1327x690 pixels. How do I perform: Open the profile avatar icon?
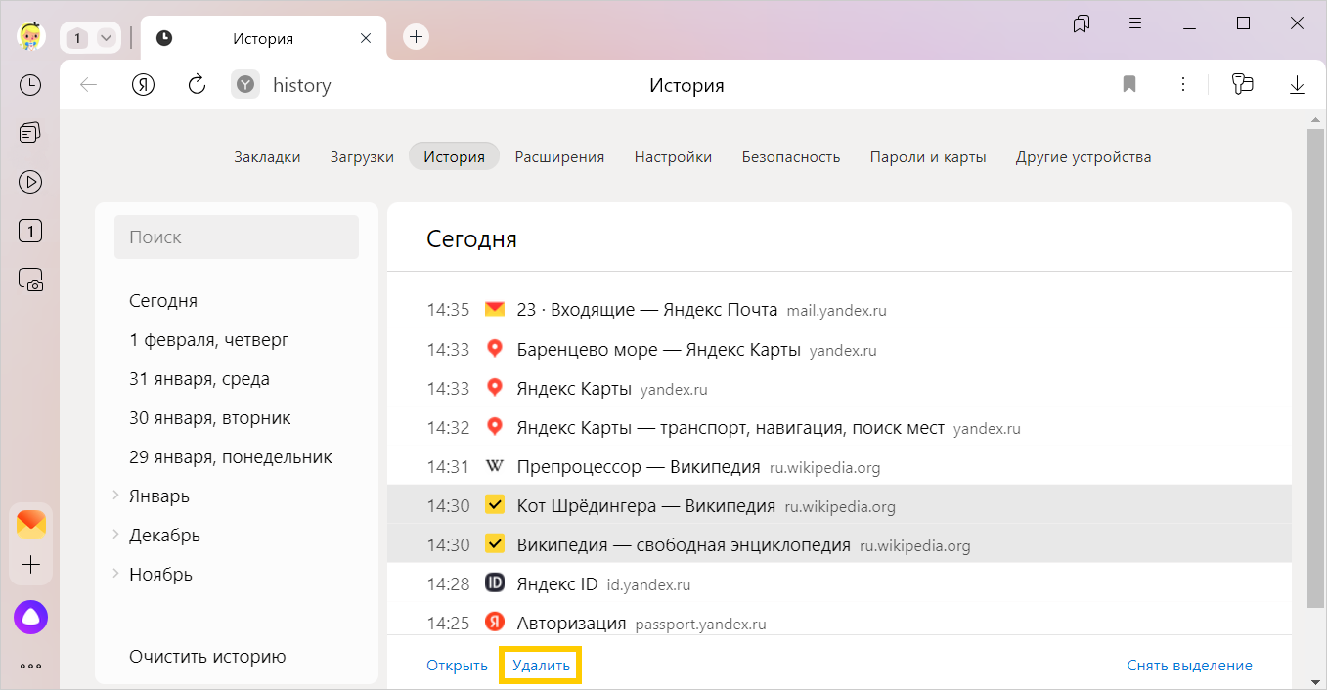tap(31, 37)
